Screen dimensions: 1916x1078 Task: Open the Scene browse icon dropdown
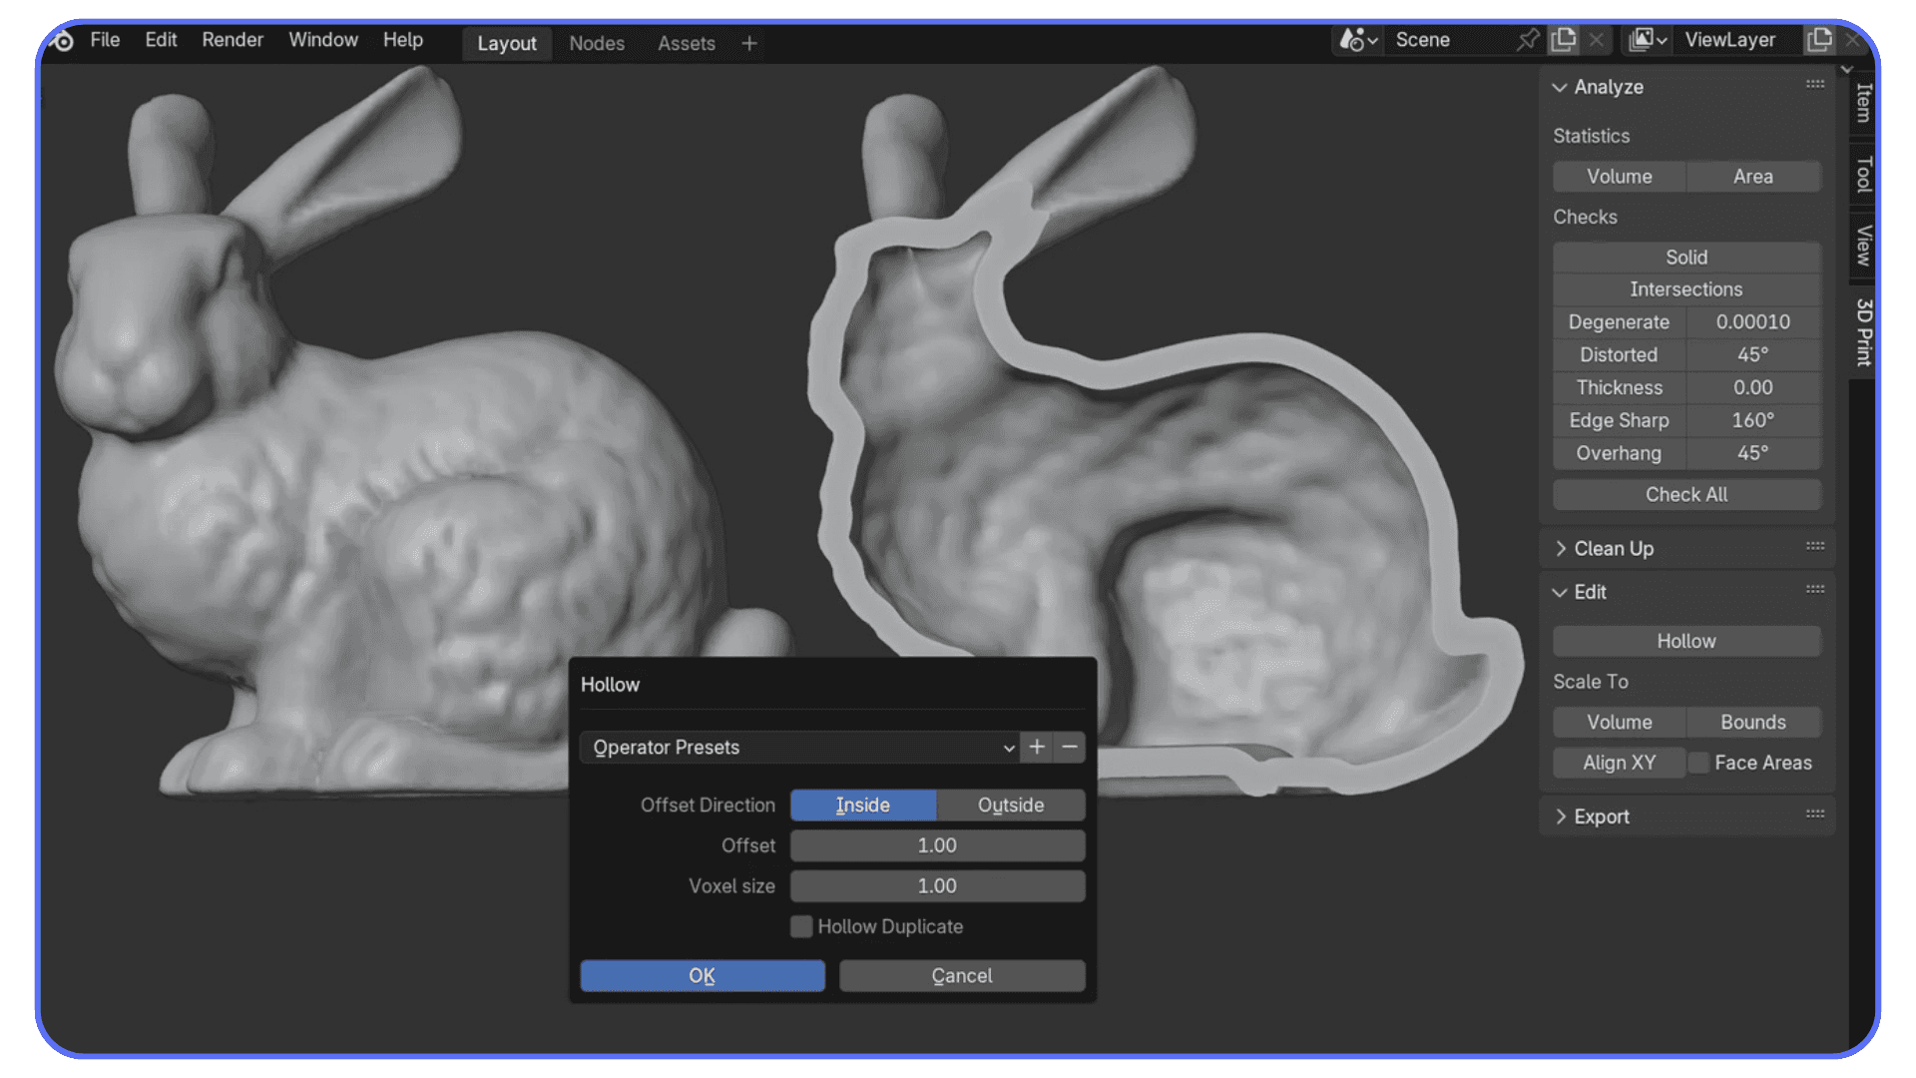(1358, 40)
